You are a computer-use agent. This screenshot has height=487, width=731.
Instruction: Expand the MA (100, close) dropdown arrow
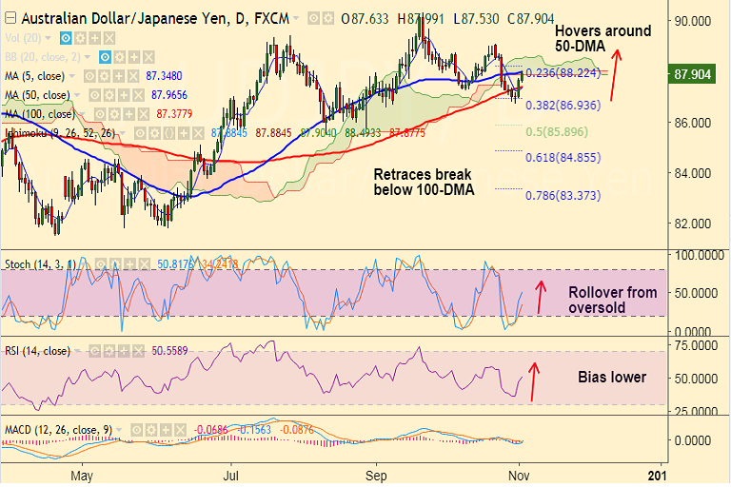pyautogui.click(x=82, y=114)
